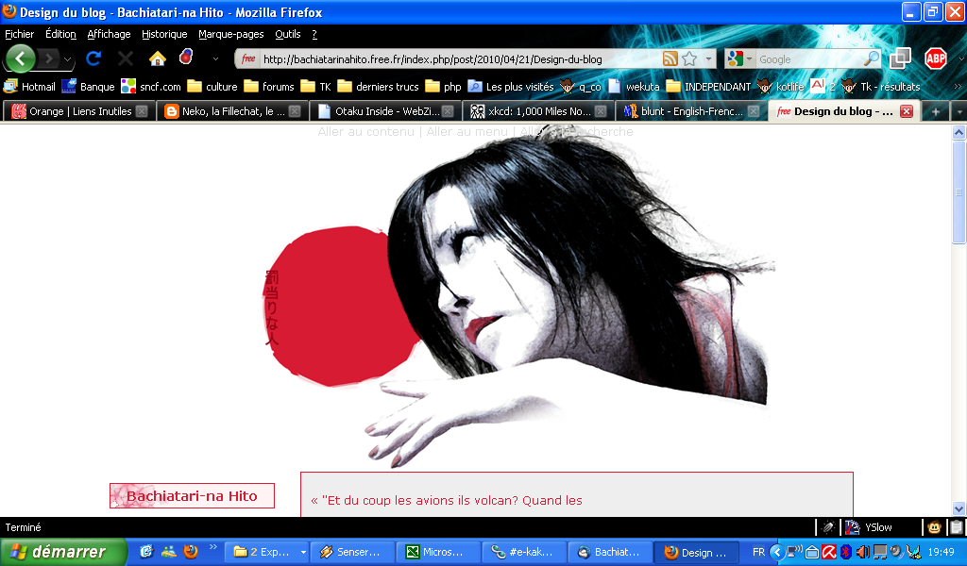Show hidden bookmarks via the toolbar chevron
967x566 pixels.
pyautogui.click(x=958, y=87)
